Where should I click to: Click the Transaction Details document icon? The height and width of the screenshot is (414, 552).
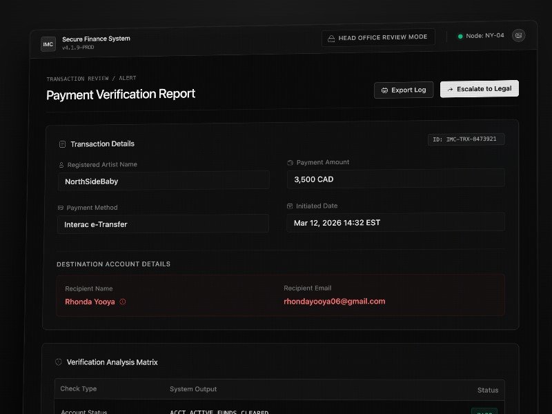(63, 144)
